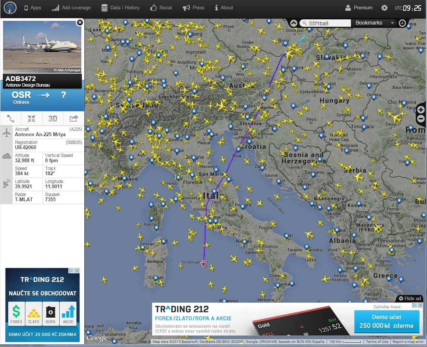Click DEMO ÚČET 25 000 KČ ZDARMA text
Screen dimensions: 427x347
43,334
